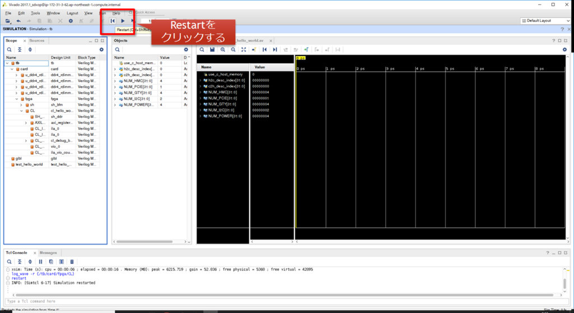Image resolution: width=574 pixels, height=313 pixels.
Task: Zoom fit the waveform view
Action: pos(243,49)
